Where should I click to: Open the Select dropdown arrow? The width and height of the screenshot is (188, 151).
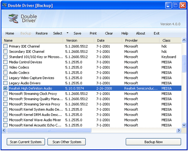click(x=67, y=33)
